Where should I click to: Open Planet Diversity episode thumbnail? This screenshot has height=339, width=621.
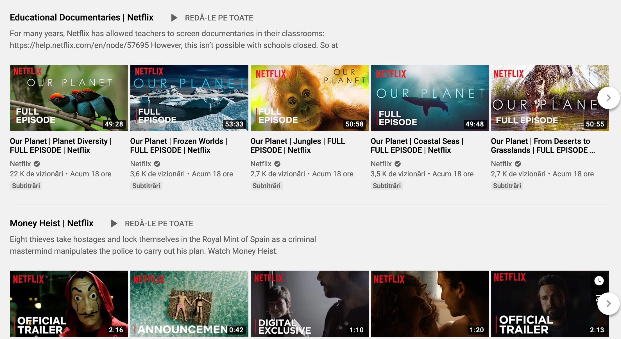tap(69, 98)
